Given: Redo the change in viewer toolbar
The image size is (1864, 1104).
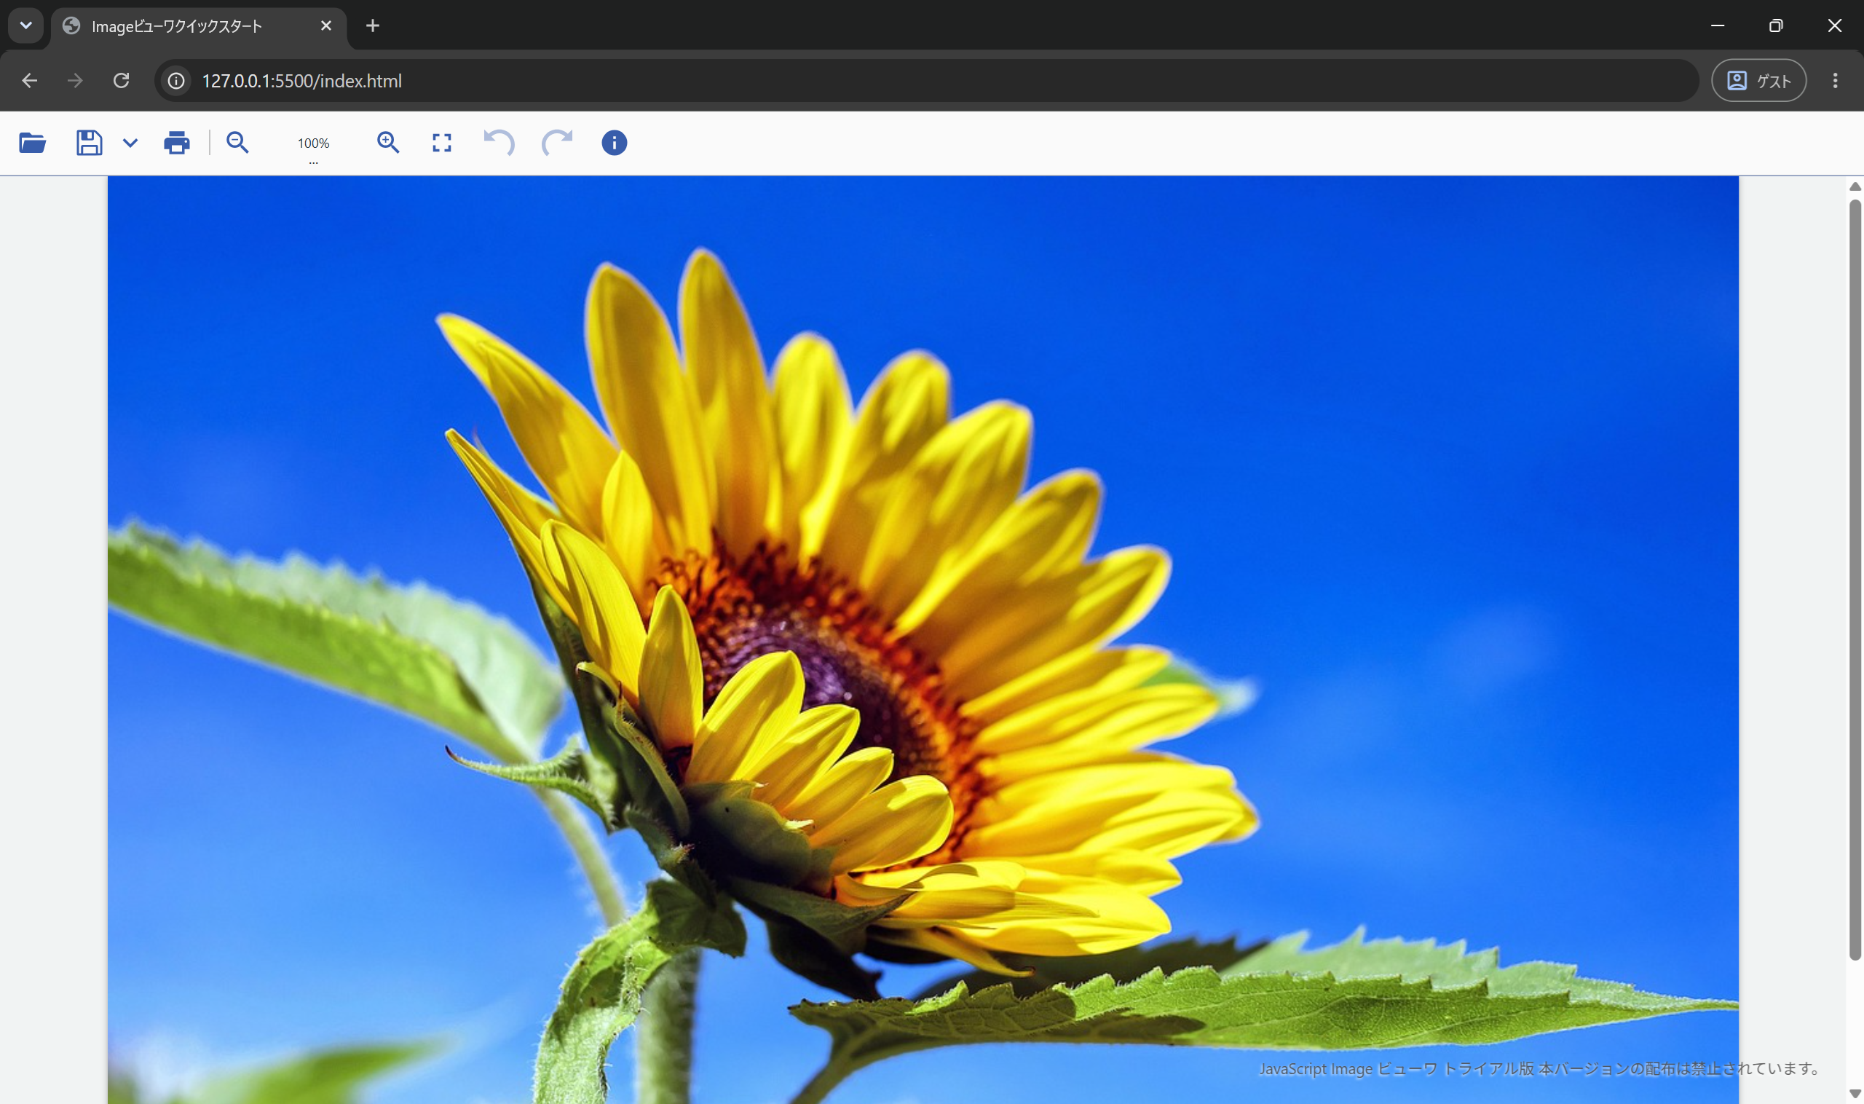Looking at the screenshot, I should pos(556,142).
